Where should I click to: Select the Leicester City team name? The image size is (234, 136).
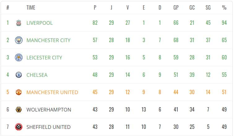pyautogui.click(x=44, y=58)
